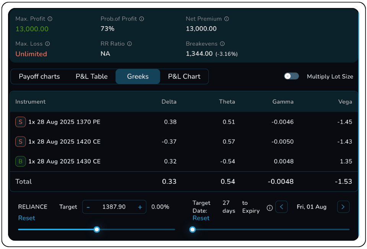The image size is (367, 249).
Task: Click the info icon beside days to Expiry
Action: click(270, 208)
